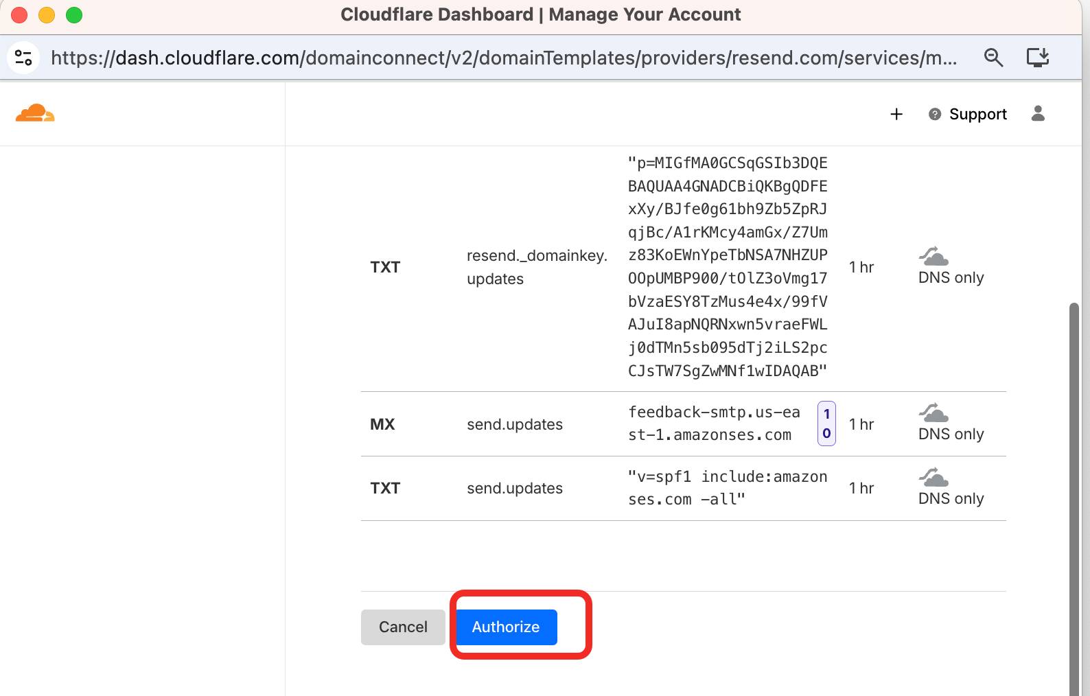Click the plus add icon in header
Screen dimensions: 1090x696
pos(896,114)
